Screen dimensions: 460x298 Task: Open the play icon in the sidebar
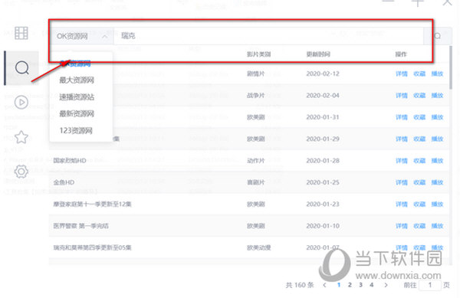pos(21,102)
